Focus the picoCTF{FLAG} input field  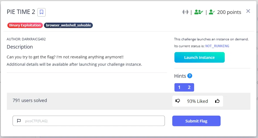tap(89, 121)
